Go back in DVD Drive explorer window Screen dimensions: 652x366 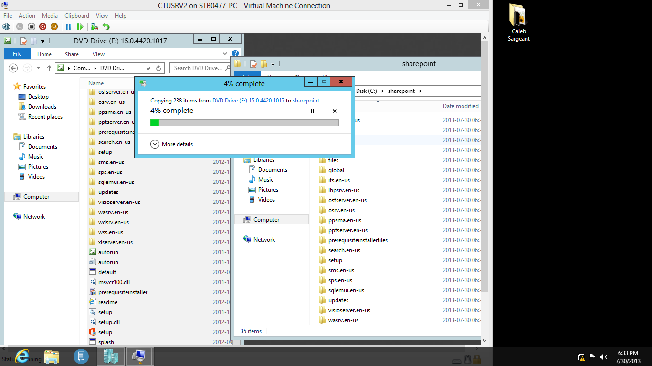13,68
